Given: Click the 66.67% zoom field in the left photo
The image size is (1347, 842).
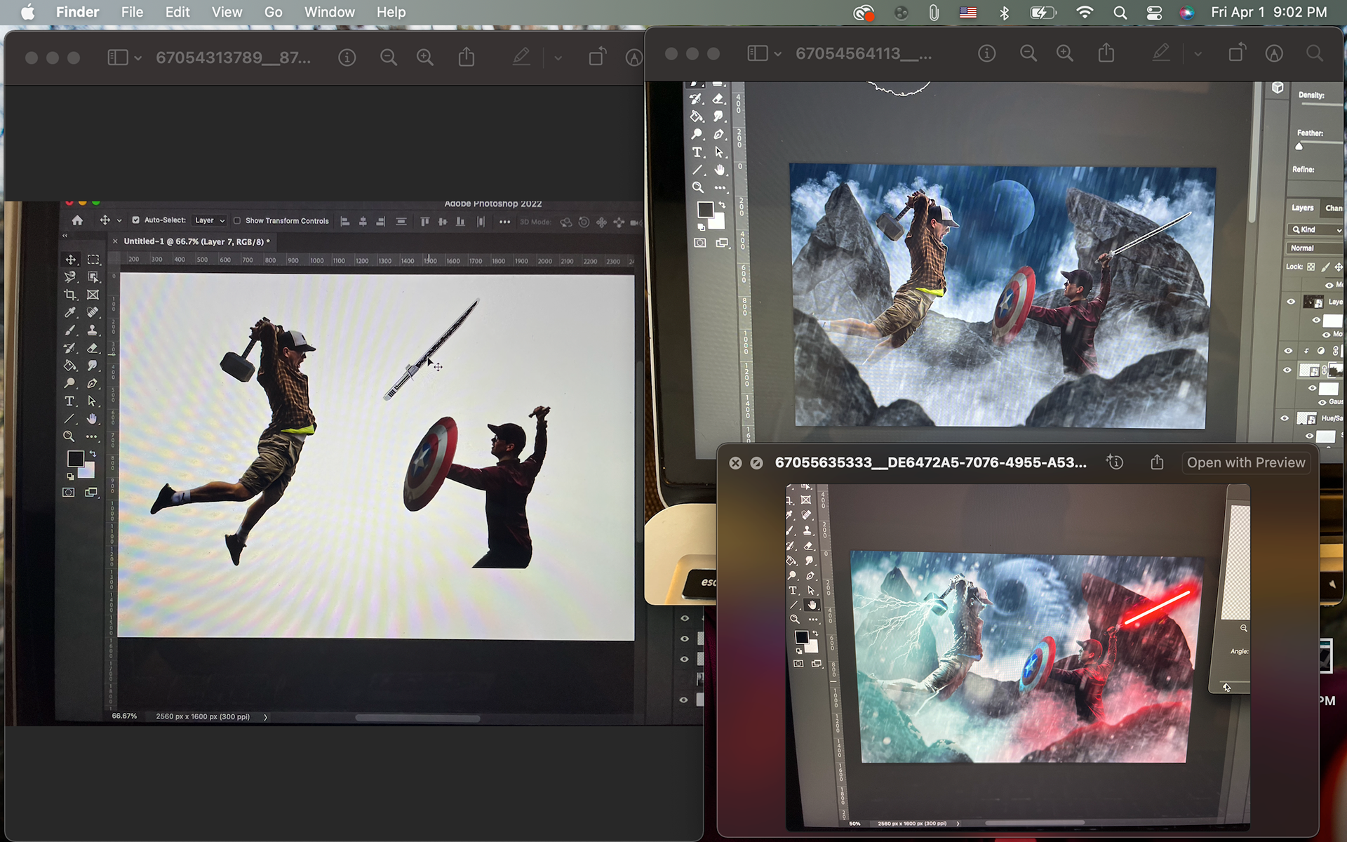Looking at the screenshot, I should (x=124, y=716).
